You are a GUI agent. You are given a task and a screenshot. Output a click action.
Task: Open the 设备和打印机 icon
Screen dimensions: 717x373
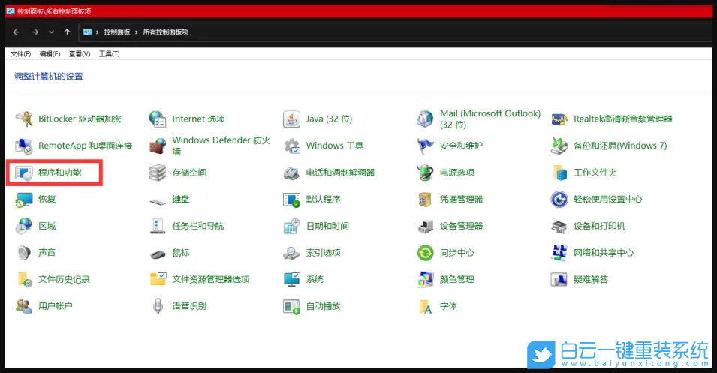559,226
